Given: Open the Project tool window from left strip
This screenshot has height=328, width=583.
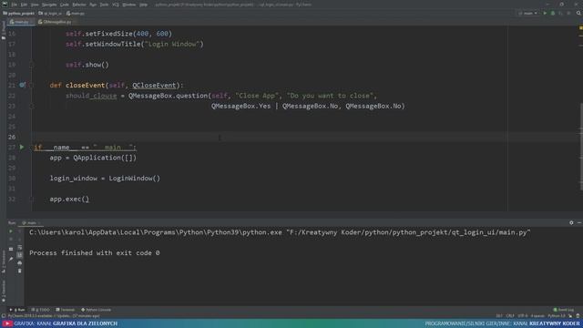Looking at the screenshot, I should (x=4, y=30).
